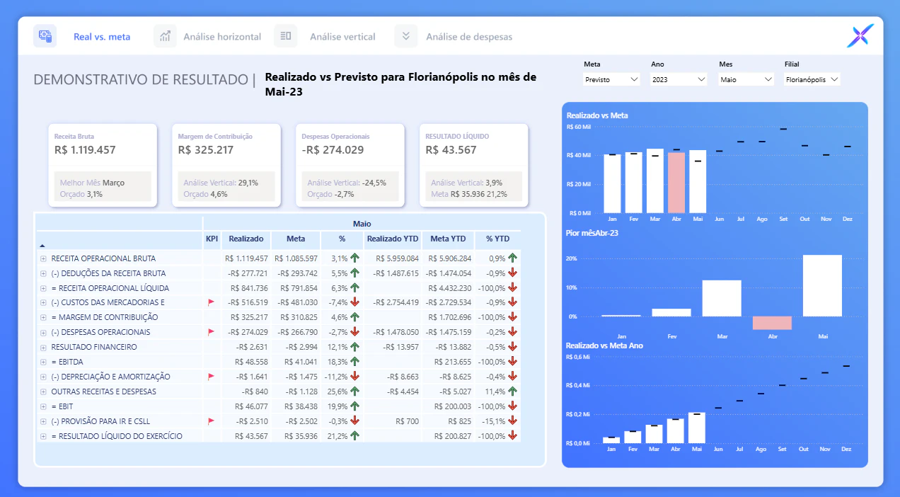Open the Real vs. meta tab

[x=102, y=37]
